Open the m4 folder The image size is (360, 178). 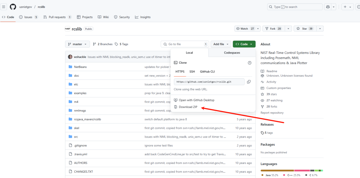click(x=76, y=102)
